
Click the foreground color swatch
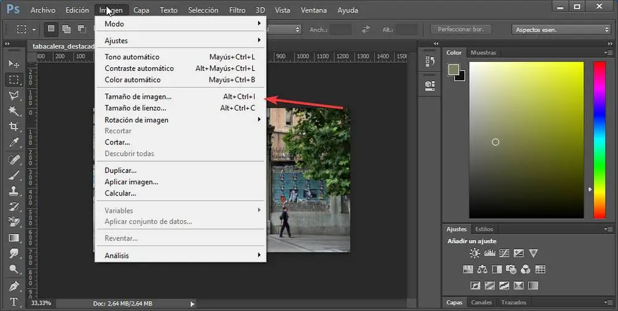click(453, 69)
